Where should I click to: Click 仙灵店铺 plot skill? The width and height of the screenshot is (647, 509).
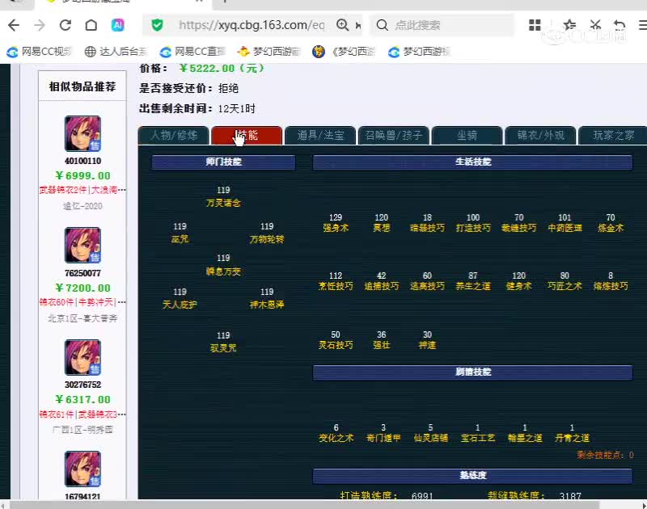pyautogui.click(x=430, y=438)
